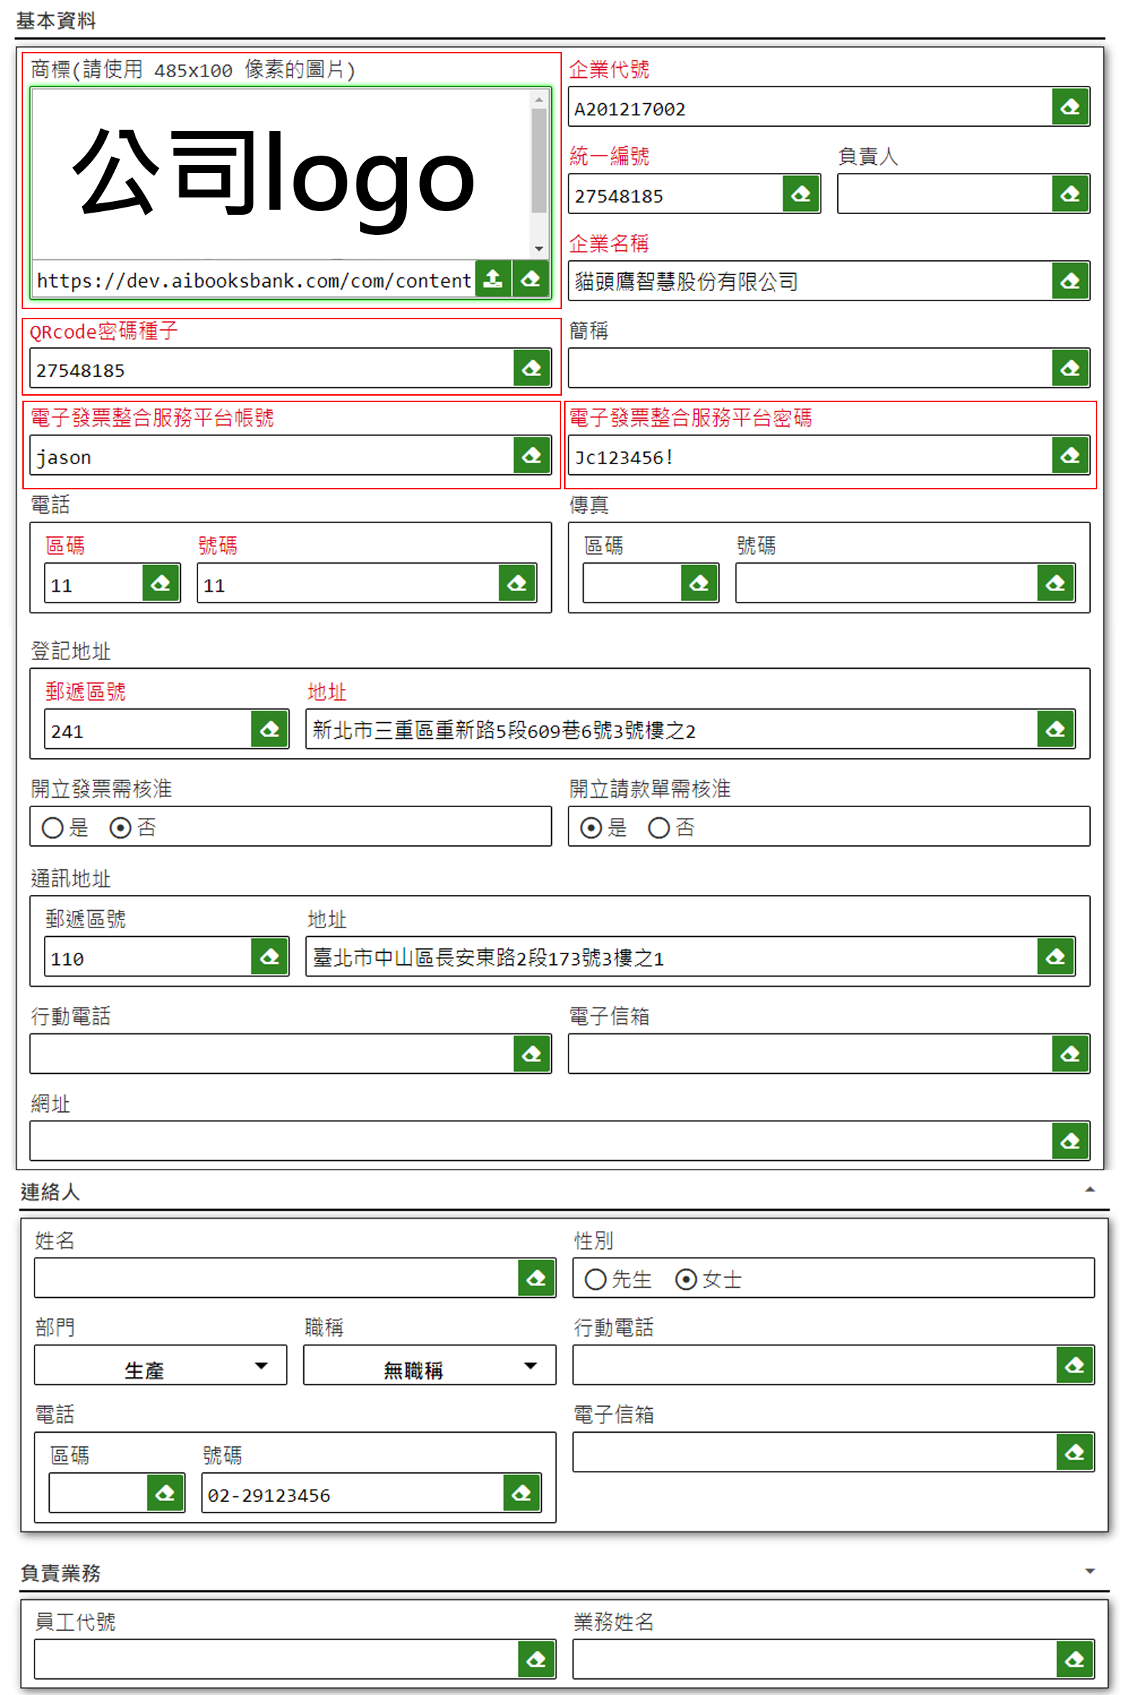
Task: Clear the 電話 號碼 eraser in 基本資料
Action: 517,583
